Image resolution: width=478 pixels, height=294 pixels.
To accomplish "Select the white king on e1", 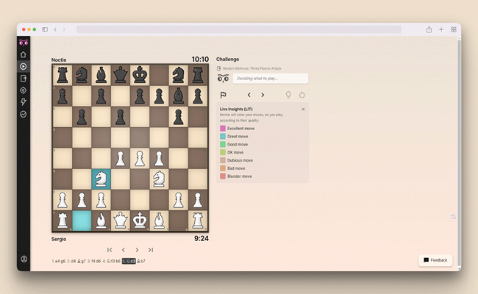I will click(x=140, y=220).
